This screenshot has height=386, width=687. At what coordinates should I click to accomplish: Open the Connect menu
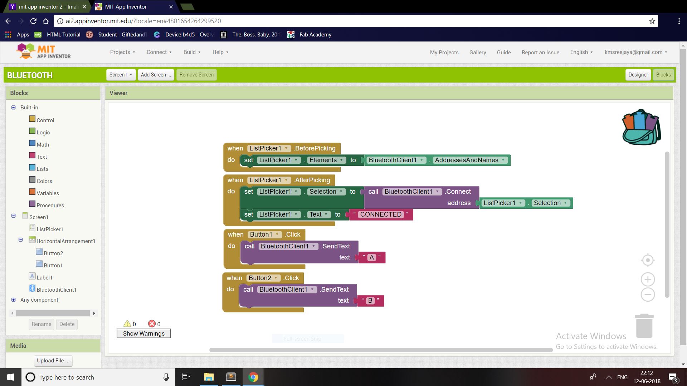click(159, 52)
